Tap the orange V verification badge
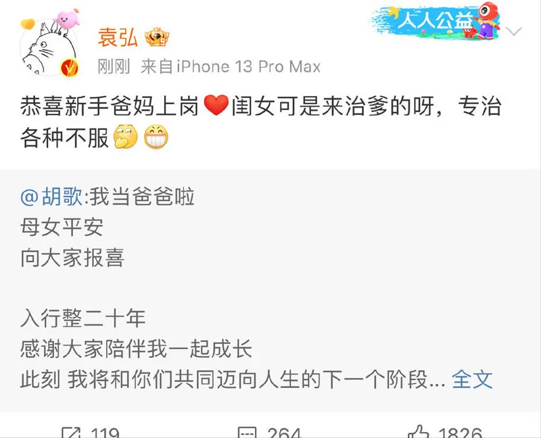The height and width of the screenshot is (438, 541). click(x=70, y=68)
